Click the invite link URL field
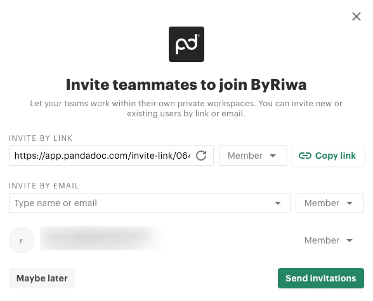 [111, 156]
